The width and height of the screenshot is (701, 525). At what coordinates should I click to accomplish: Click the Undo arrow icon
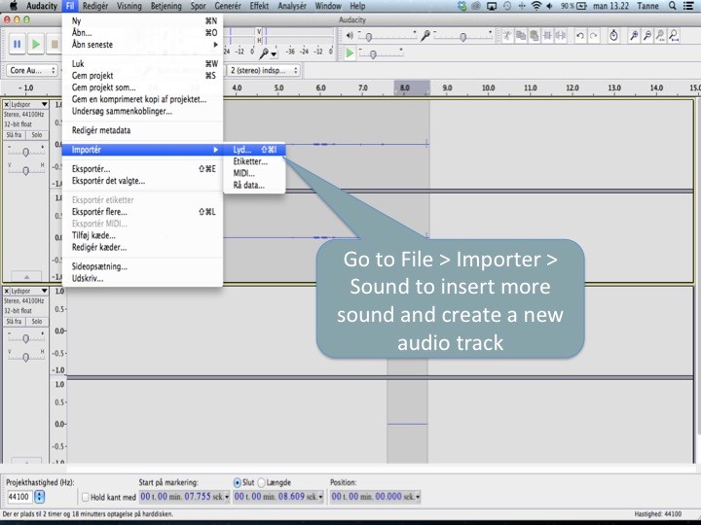coord(580,35)
